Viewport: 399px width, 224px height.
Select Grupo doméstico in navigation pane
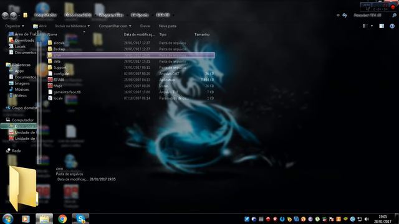click(x=21, y=108)
